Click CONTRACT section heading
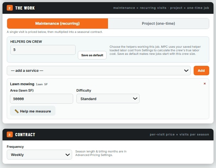This screenshot has height=168, width=216. click(25, 134)
